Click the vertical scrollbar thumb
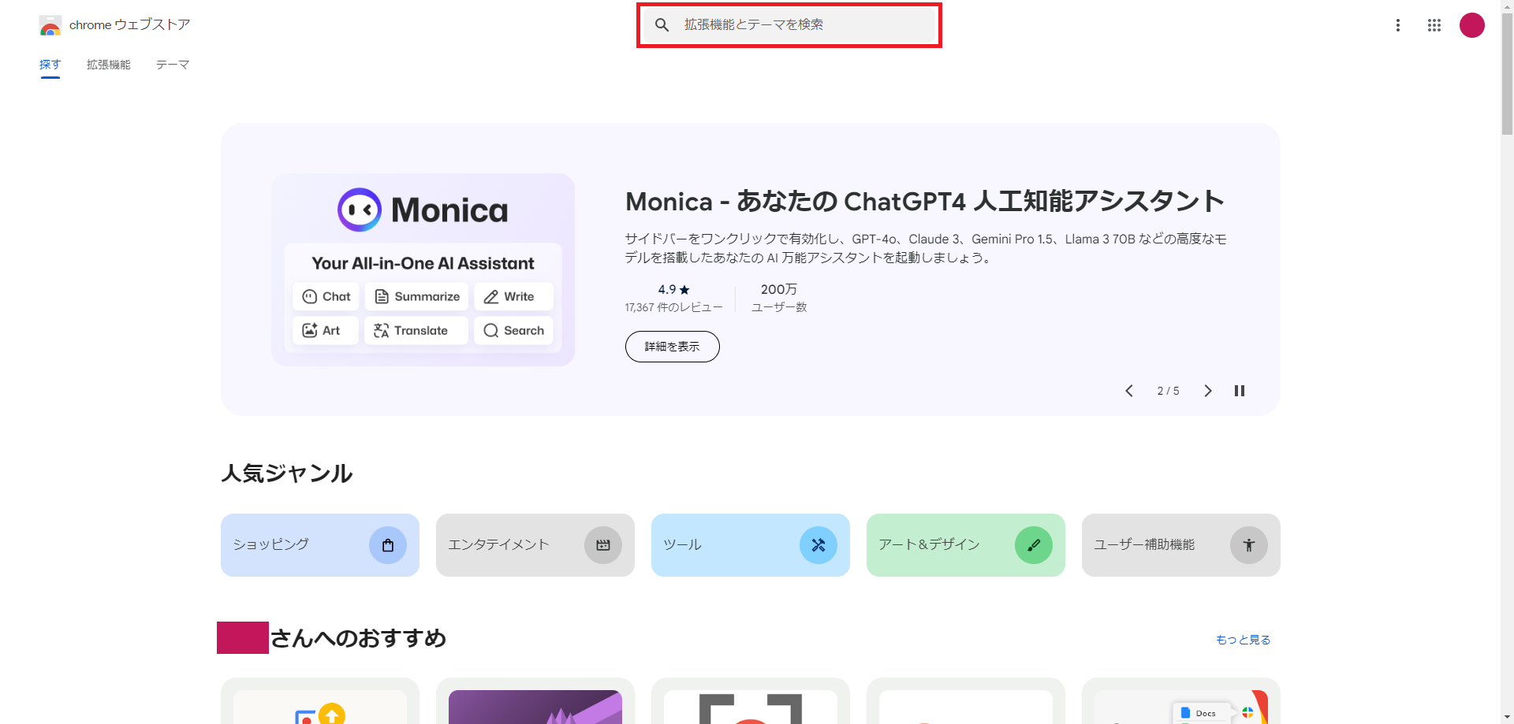1514x724 pixels. pyautogui.click(x=1507, y=73)
